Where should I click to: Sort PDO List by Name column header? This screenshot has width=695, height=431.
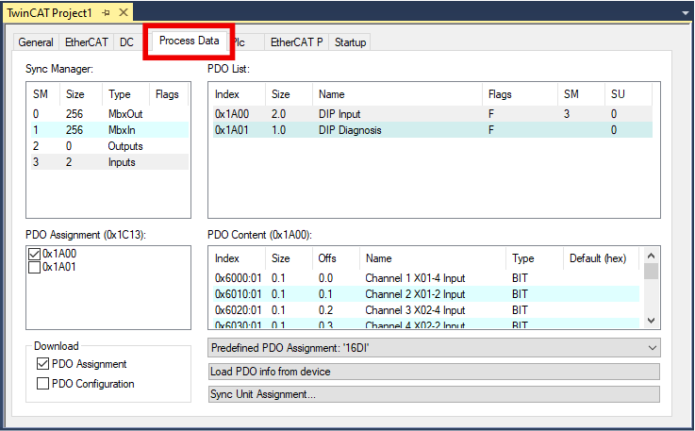coord(397,94)
